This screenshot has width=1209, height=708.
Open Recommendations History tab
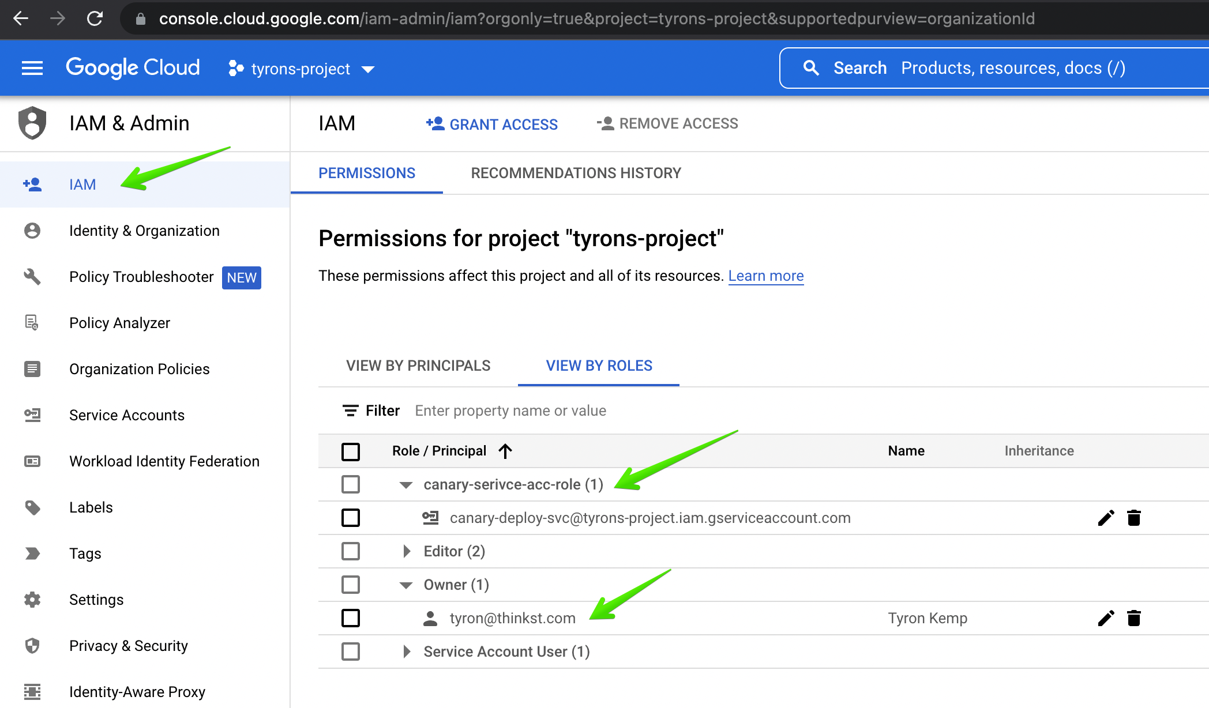577,173
